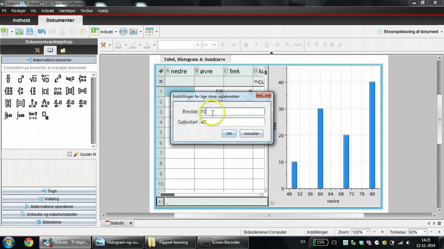Insert the absolute value template
The image size is (444, 249).
tap(45, 91)
